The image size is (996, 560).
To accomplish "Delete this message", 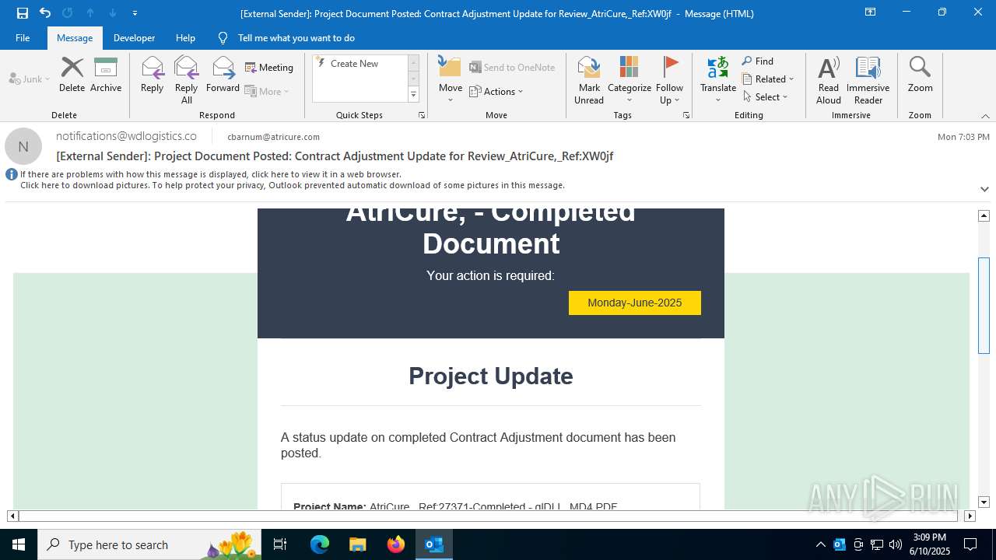I will (x=72, y=75).
